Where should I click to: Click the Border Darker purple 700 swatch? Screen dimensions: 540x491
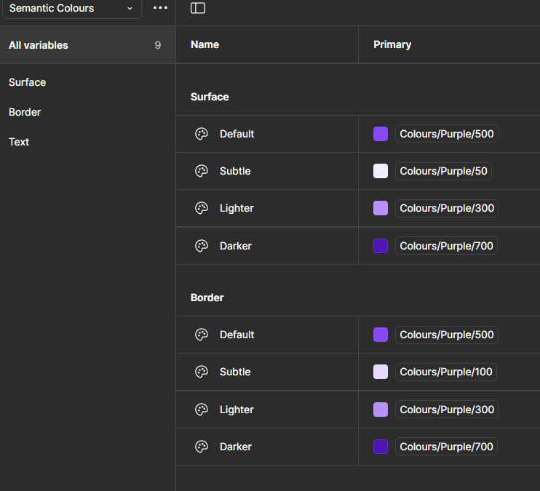click(381, 447)
